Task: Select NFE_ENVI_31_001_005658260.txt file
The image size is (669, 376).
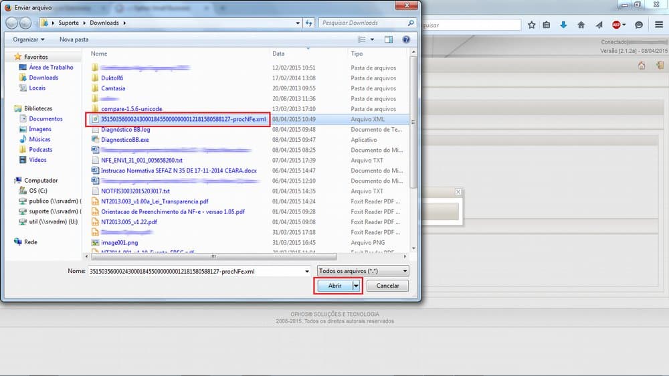Action: coord(142,160)
